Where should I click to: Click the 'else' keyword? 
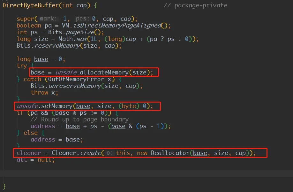(x=31, y=133)
